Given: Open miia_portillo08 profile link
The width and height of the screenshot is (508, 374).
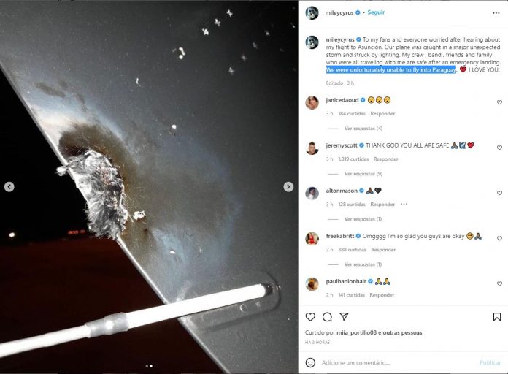Looking at the screenshot, I should point(357,332).
